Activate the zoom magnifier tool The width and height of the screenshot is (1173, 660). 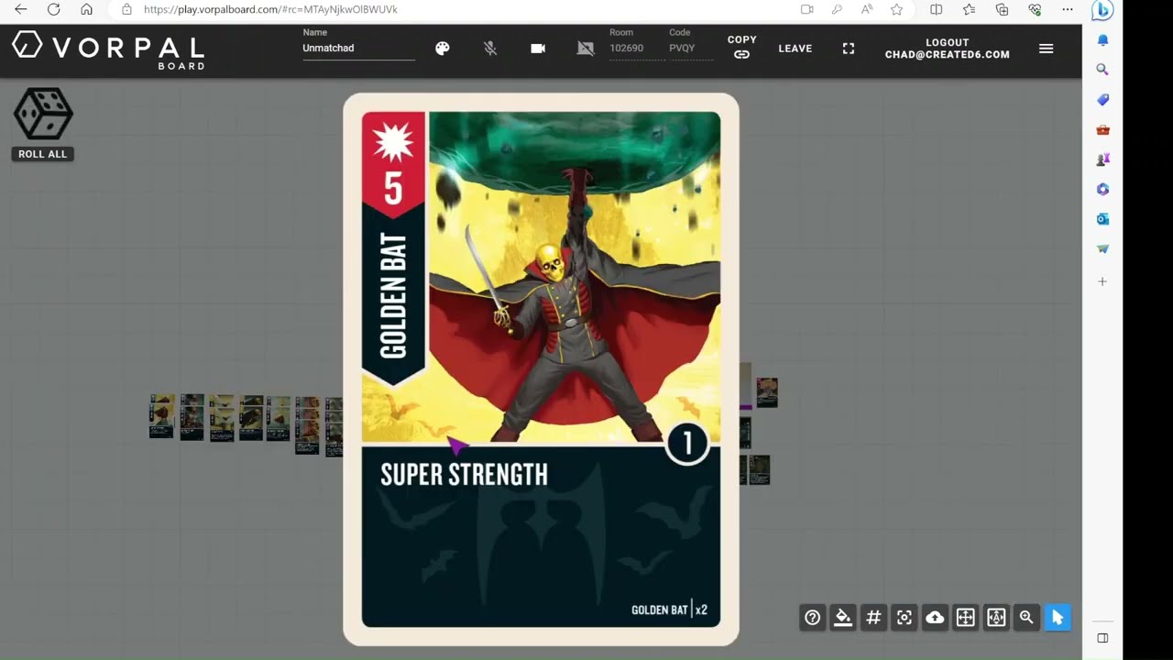[1026, 618]
